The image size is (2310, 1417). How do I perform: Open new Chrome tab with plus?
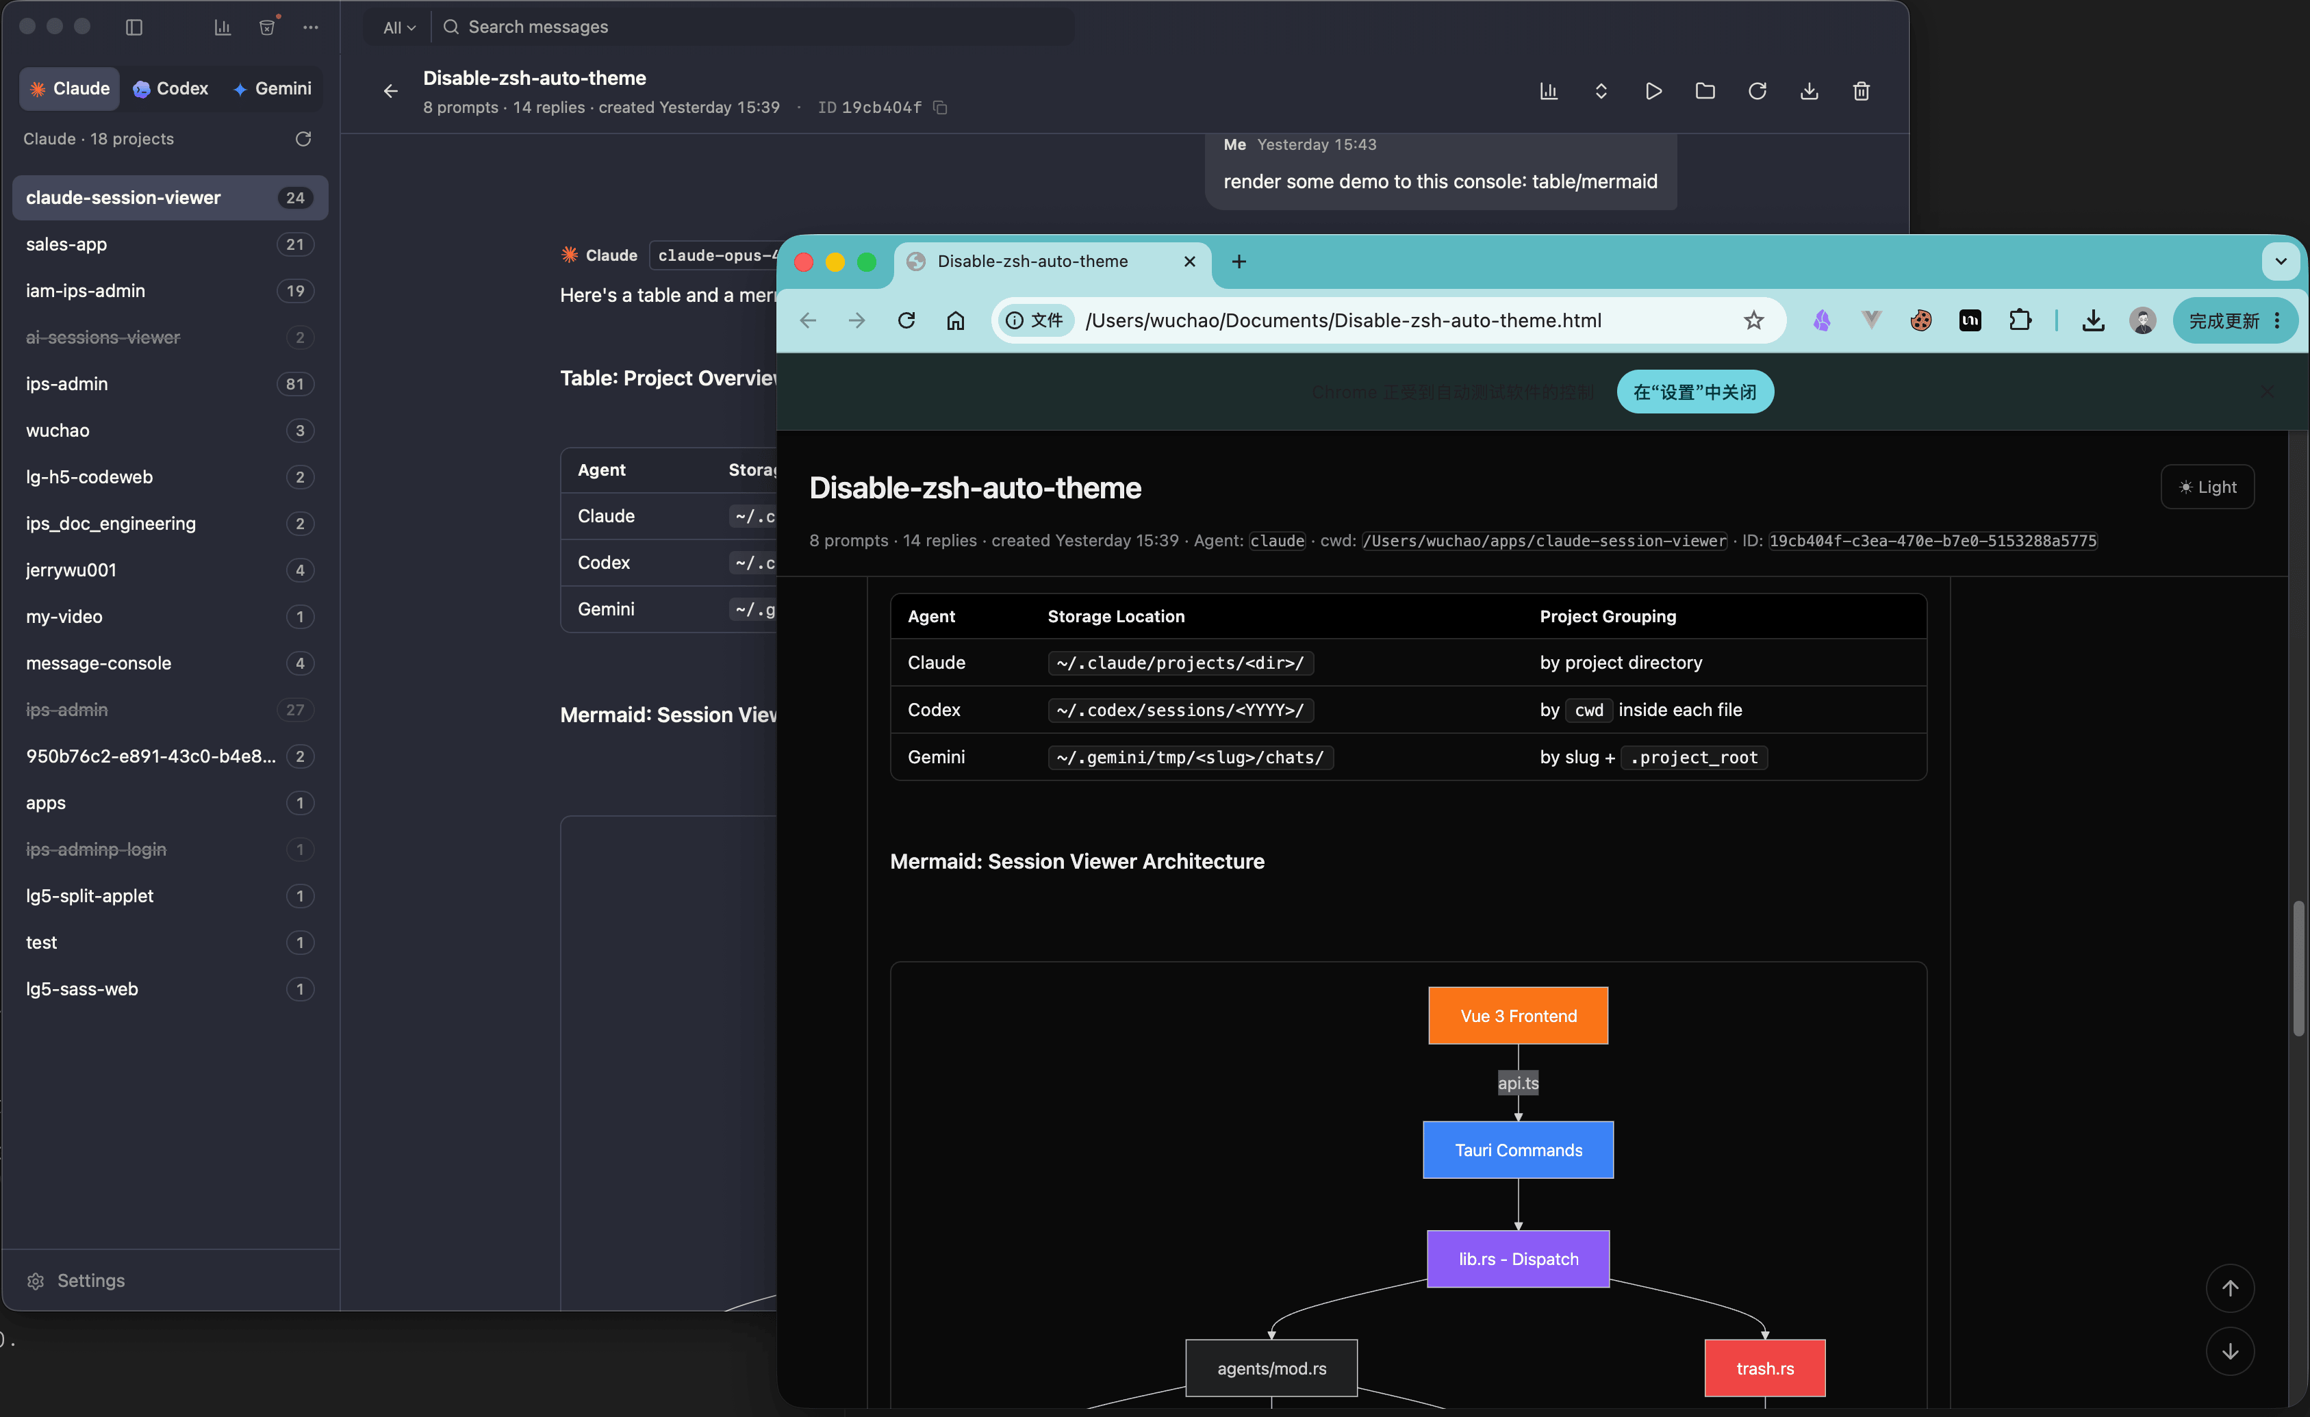1239,261
